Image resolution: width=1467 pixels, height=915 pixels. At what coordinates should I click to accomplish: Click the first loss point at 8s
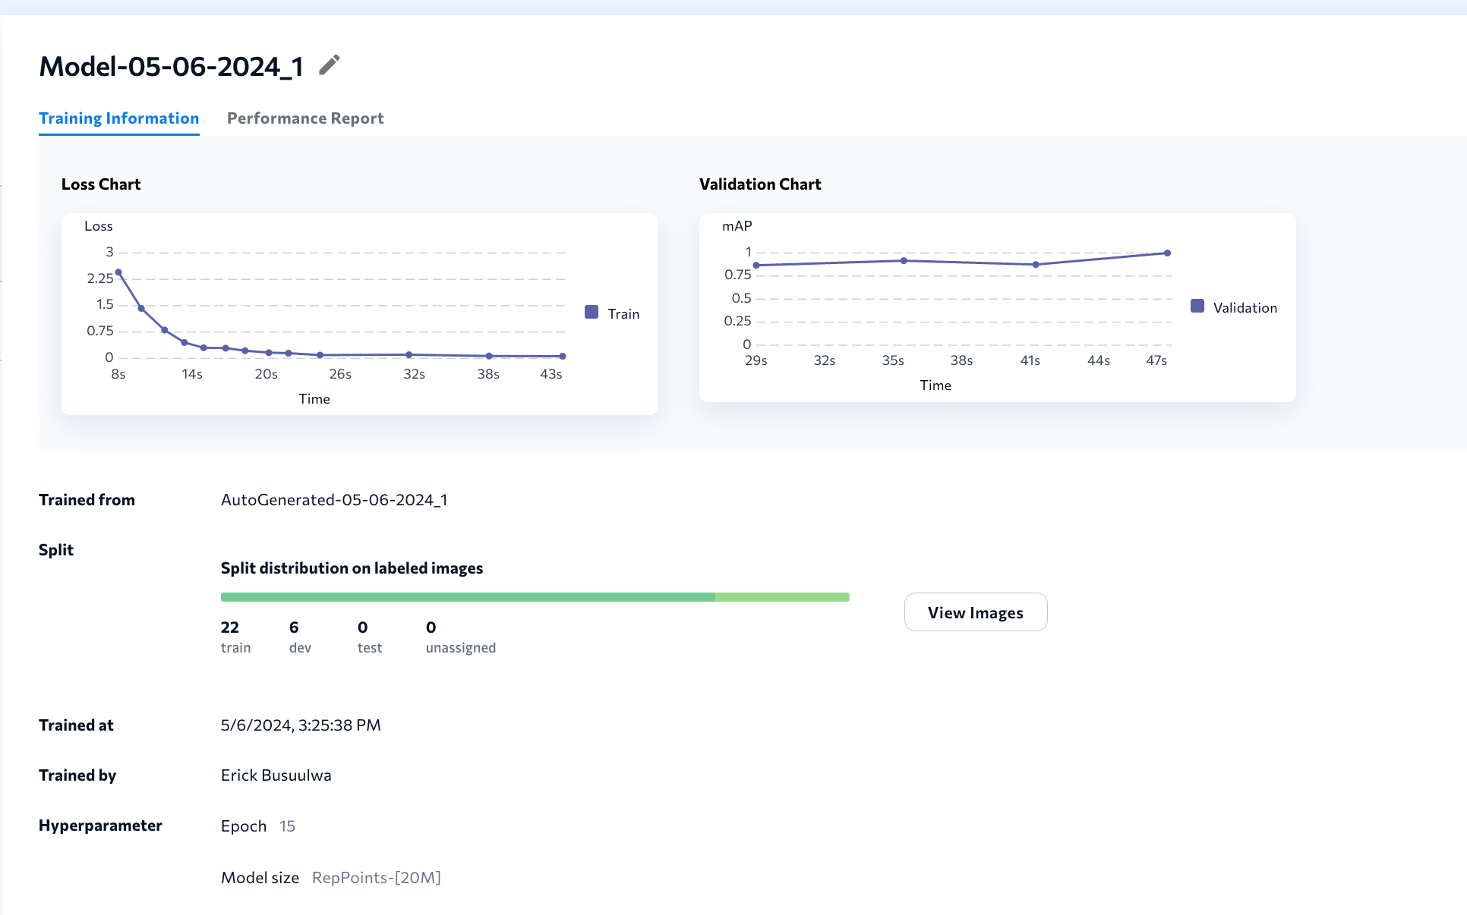(118, 272)
